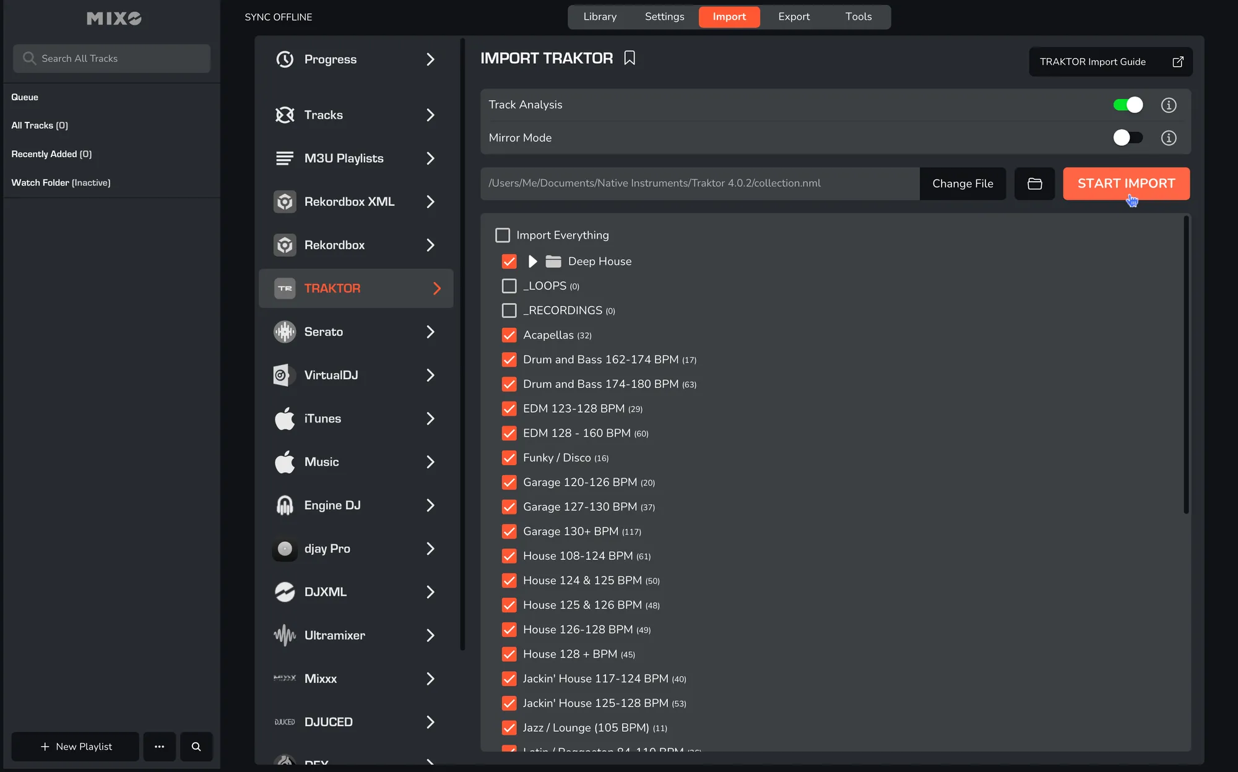This screenshot has width=1238, height=772.
Task: Enable the Mirror Mode toggle
Action: tap(1127, 138)
